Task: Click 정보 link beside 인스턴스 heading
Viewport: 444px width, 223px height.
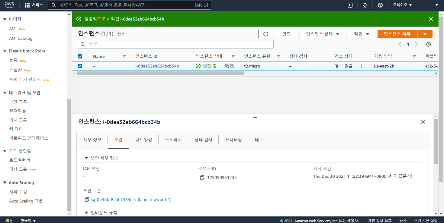Action: pyautogui.click(x=121, y=34)
